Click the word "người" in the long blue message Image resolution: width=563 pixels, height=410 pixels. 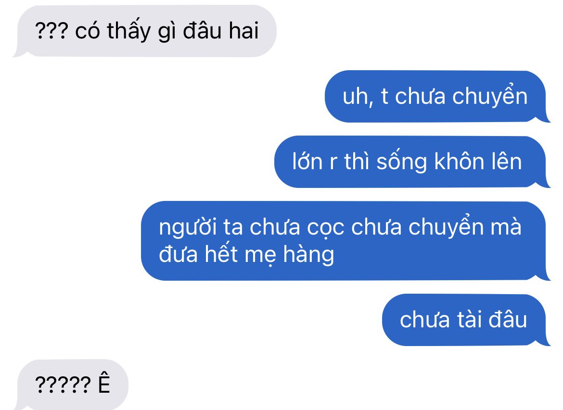188,228
